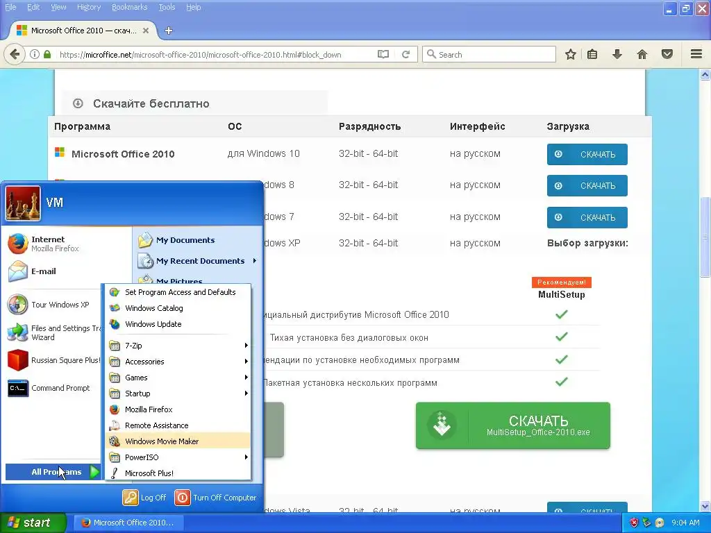
Task: Click the Windows start button
Action: (33, 523)
